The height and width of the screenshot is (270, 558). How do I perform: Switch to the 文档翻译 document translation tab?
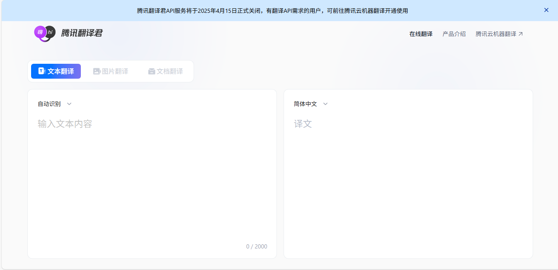165,71
